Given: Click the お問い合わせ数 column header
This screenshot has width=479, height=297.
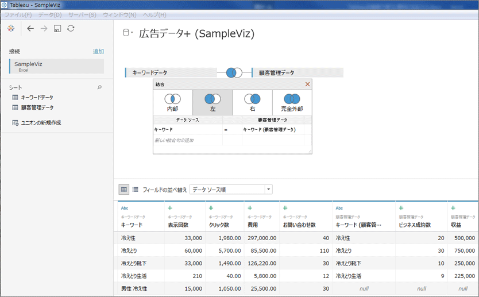Looking at the screenshot, I should click(299, 225).
